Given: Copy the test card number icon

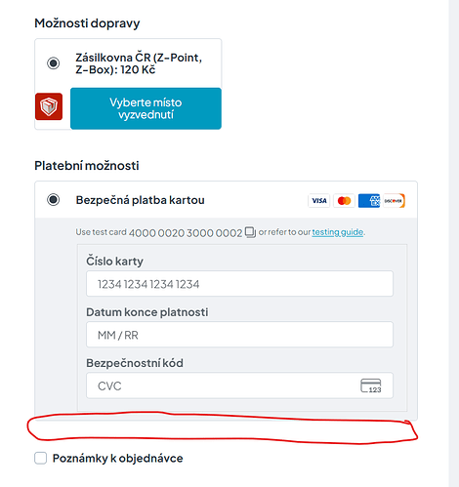Looking at the screenshot, I should [x=250, y=232].
